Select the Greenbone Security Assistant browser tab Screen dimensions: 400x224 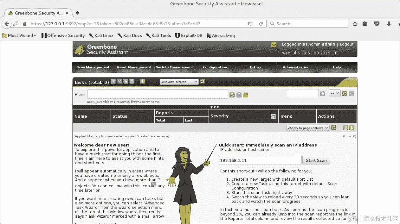click(38, 13)
